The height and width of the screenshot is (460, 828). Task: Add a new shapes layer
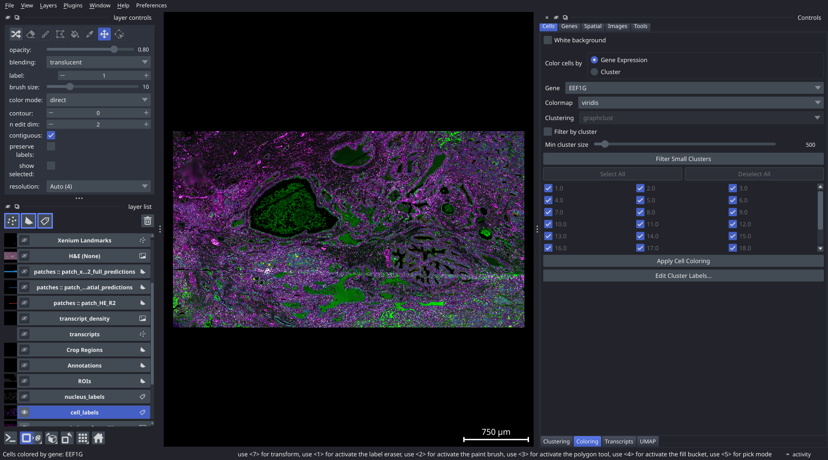(29, 221)
